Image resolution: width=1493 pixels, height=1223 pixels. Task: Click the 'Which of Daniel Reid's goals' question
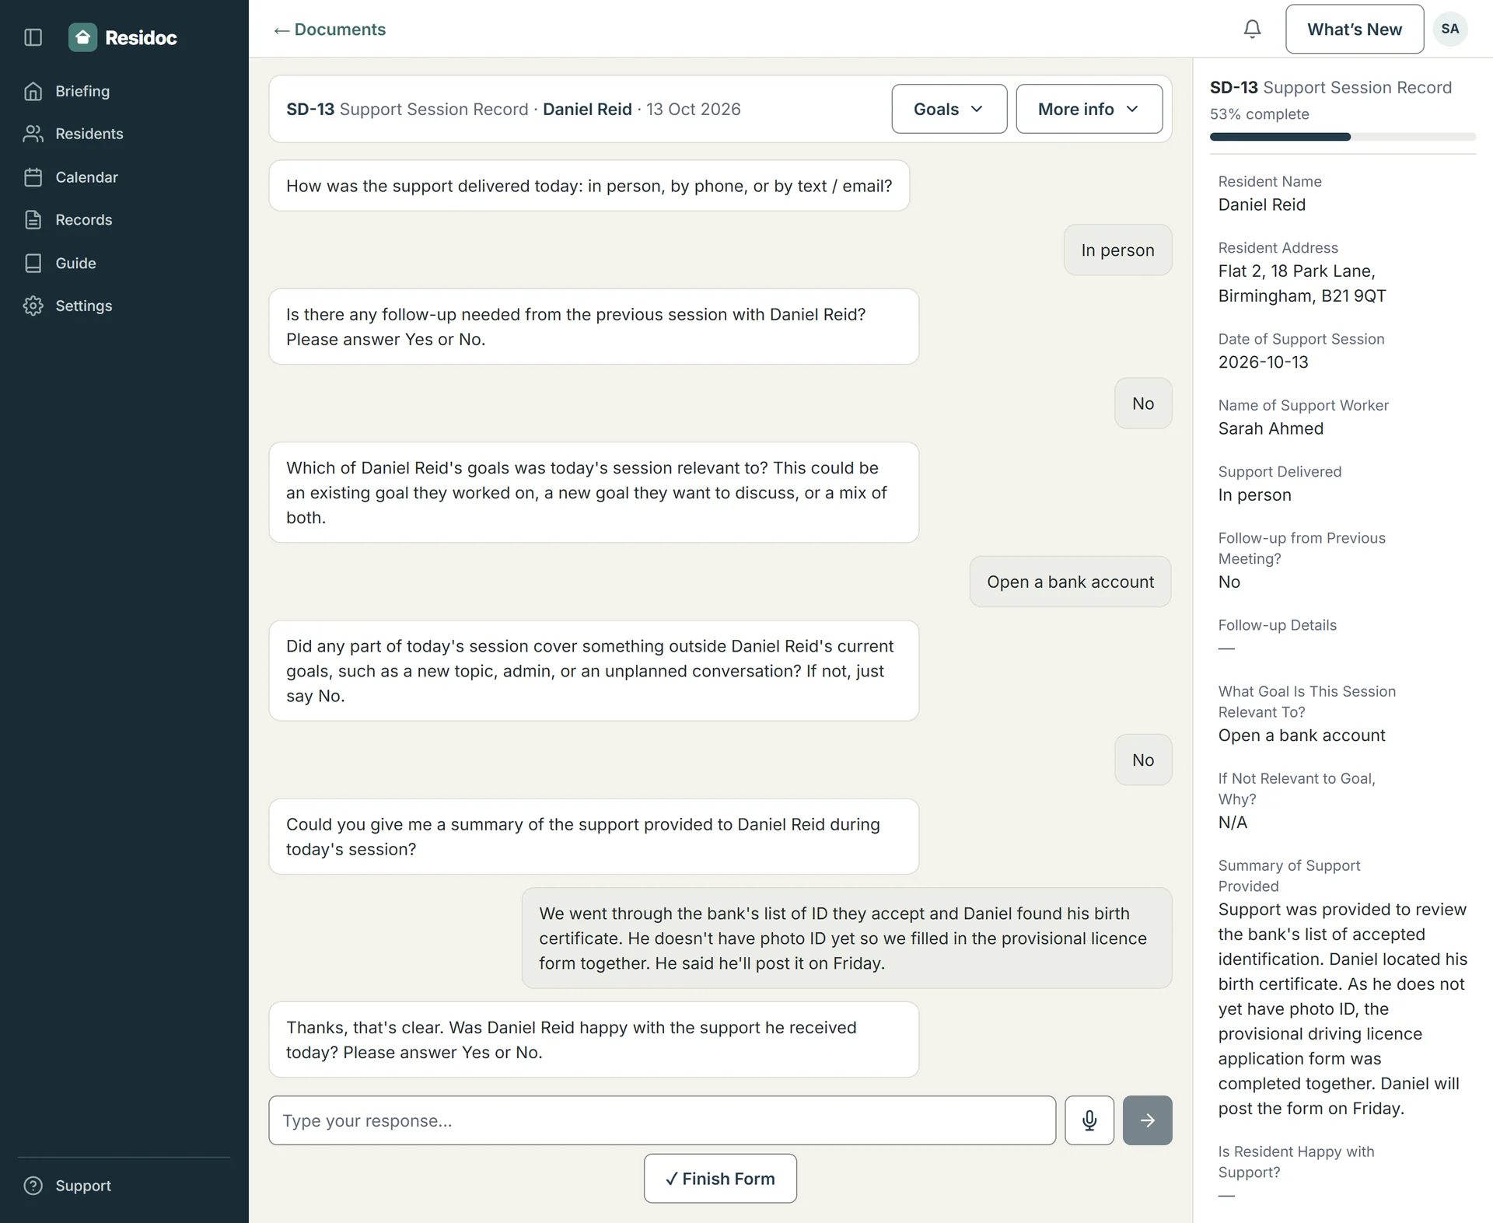point(594,492)
